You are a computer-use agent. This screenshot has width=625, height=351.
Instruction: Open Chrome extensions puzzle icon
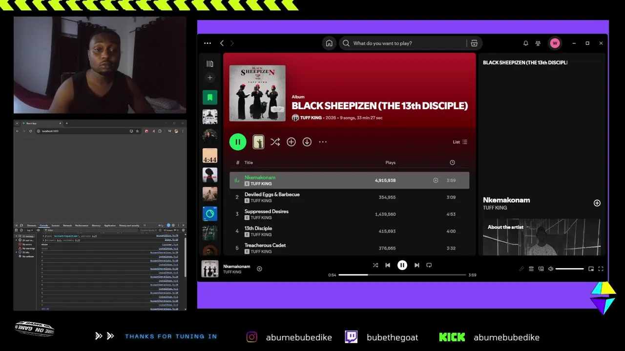coord(160,131)
